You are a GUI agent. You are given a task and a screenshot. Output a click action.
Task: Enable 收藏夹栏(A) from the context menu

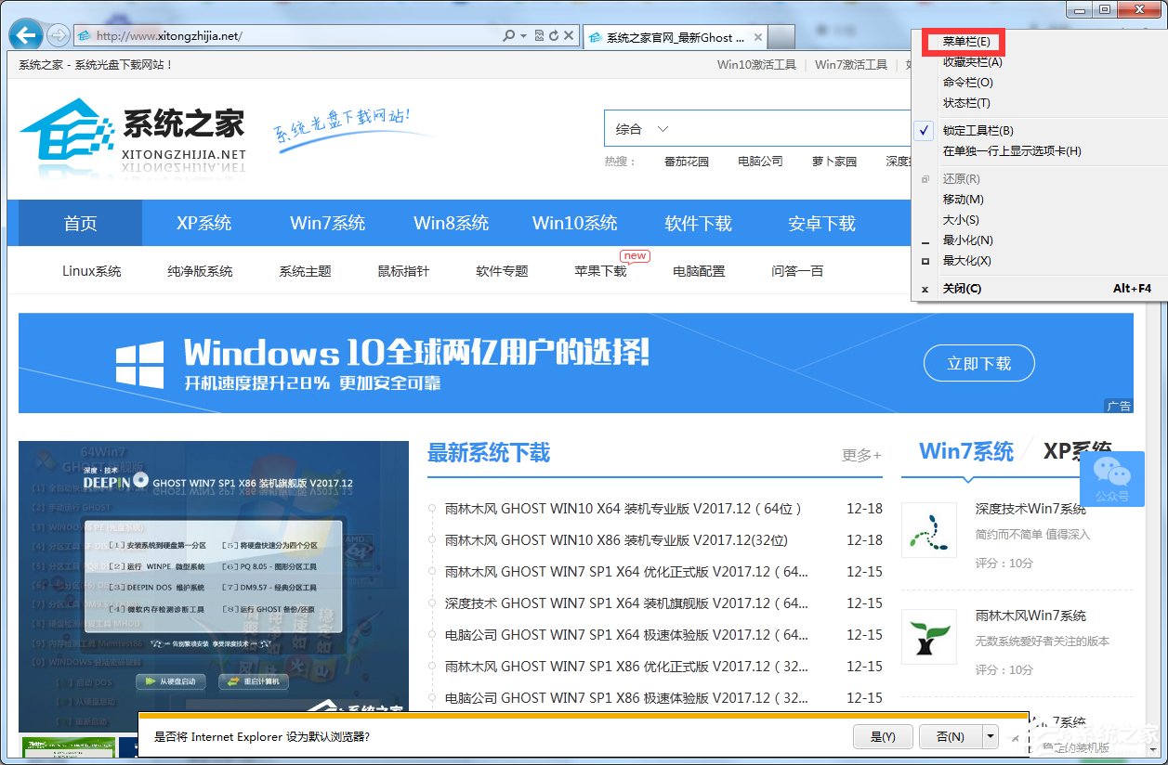coord(972,63)
